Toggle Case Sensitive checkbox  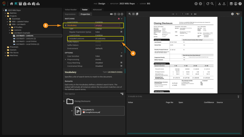click(121, 56)
